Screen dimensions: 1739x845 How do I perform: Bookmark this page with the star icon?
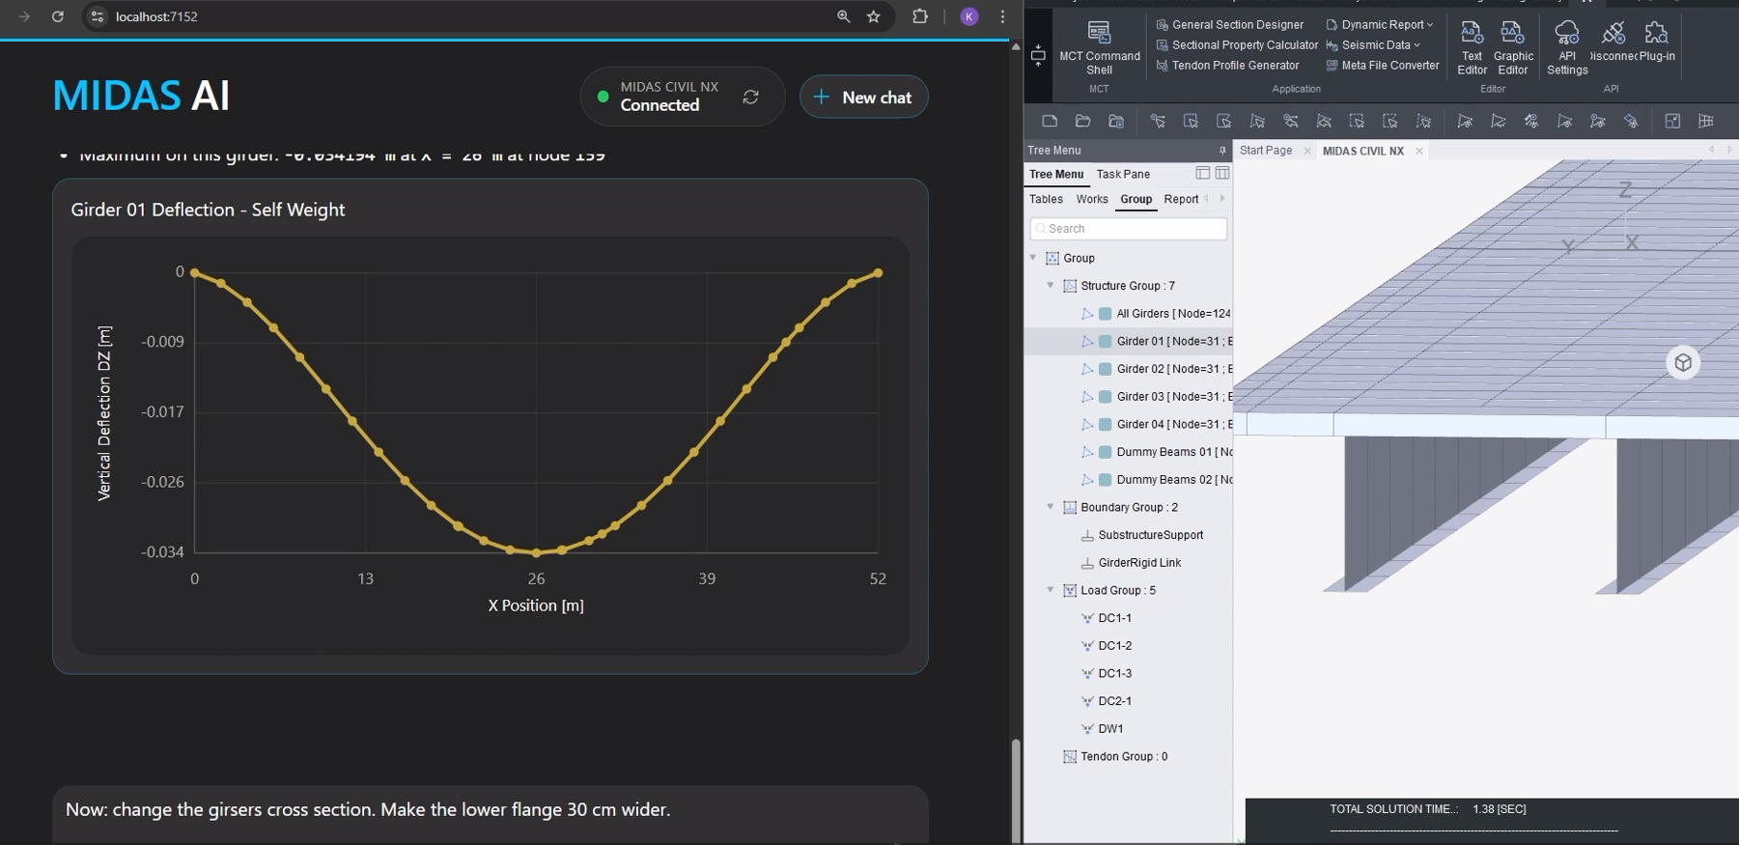tap(874, 16)
